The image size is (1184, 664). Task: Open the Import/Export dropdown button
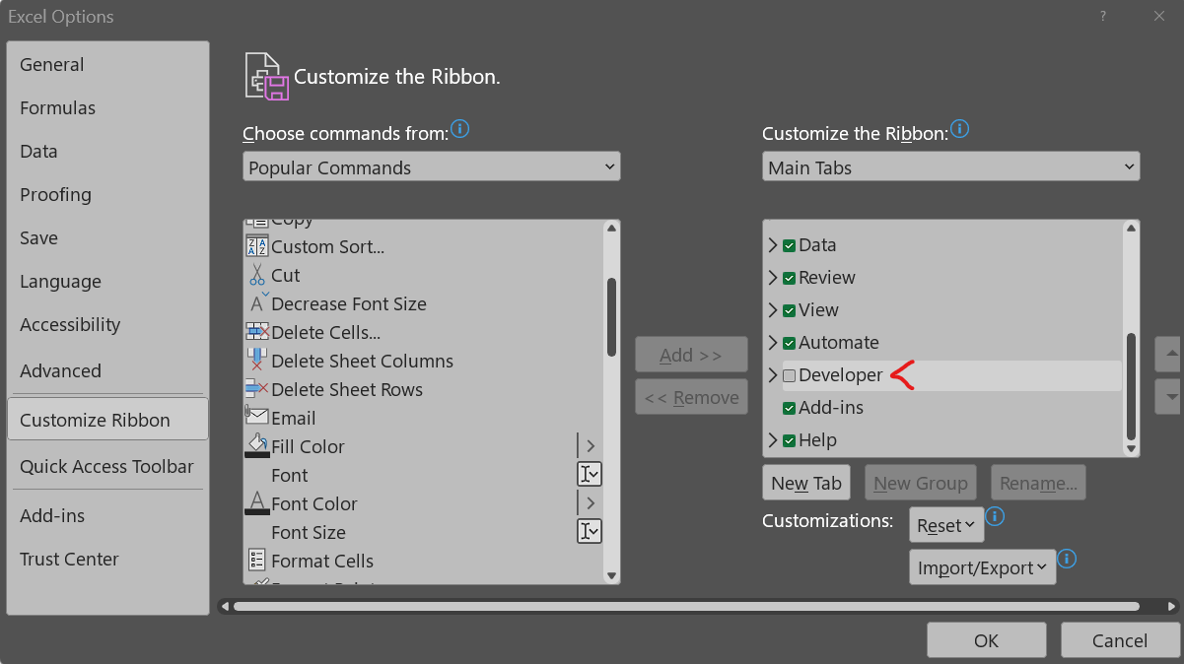tap(982, 567)
